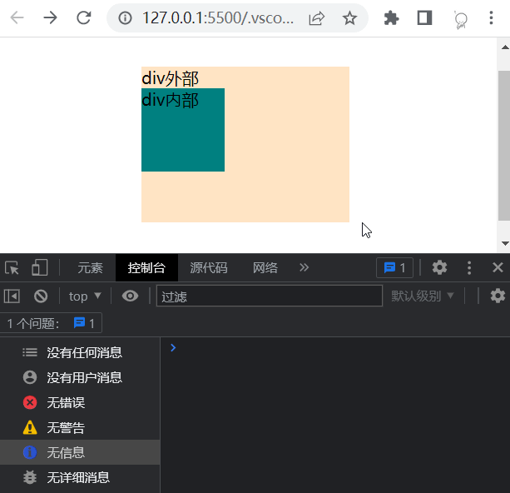This screenshot has width=510, height=493.
Task: Open the 默认级别 log level dropdown
Action: (423, 296)
